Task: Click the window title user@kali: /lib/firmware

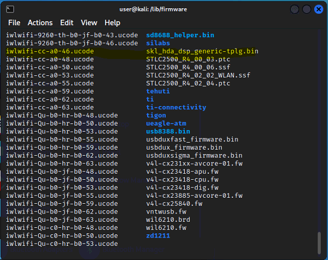Action: (x=153, y=9)
